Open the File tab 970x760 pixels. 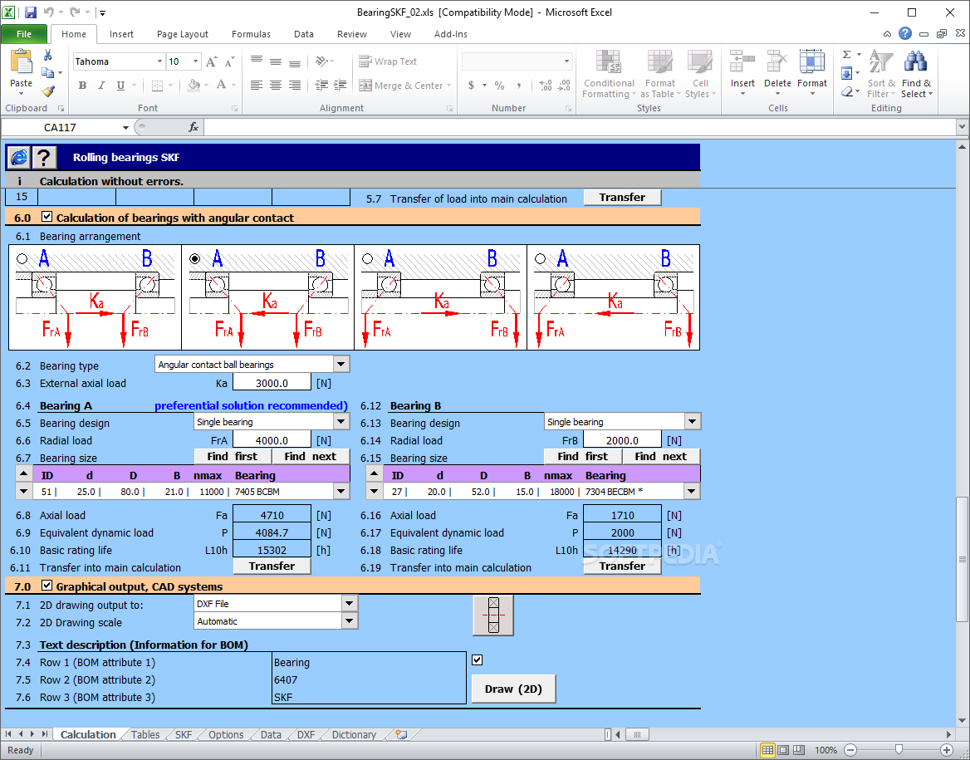24,34
